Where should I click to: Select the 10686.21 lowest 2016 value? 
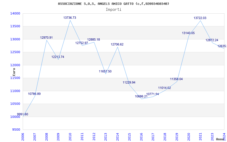[141, 96]
